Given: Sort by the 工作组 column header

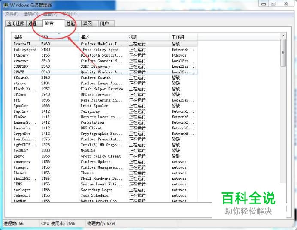Looking at the screenshot, I should [183, 37].
